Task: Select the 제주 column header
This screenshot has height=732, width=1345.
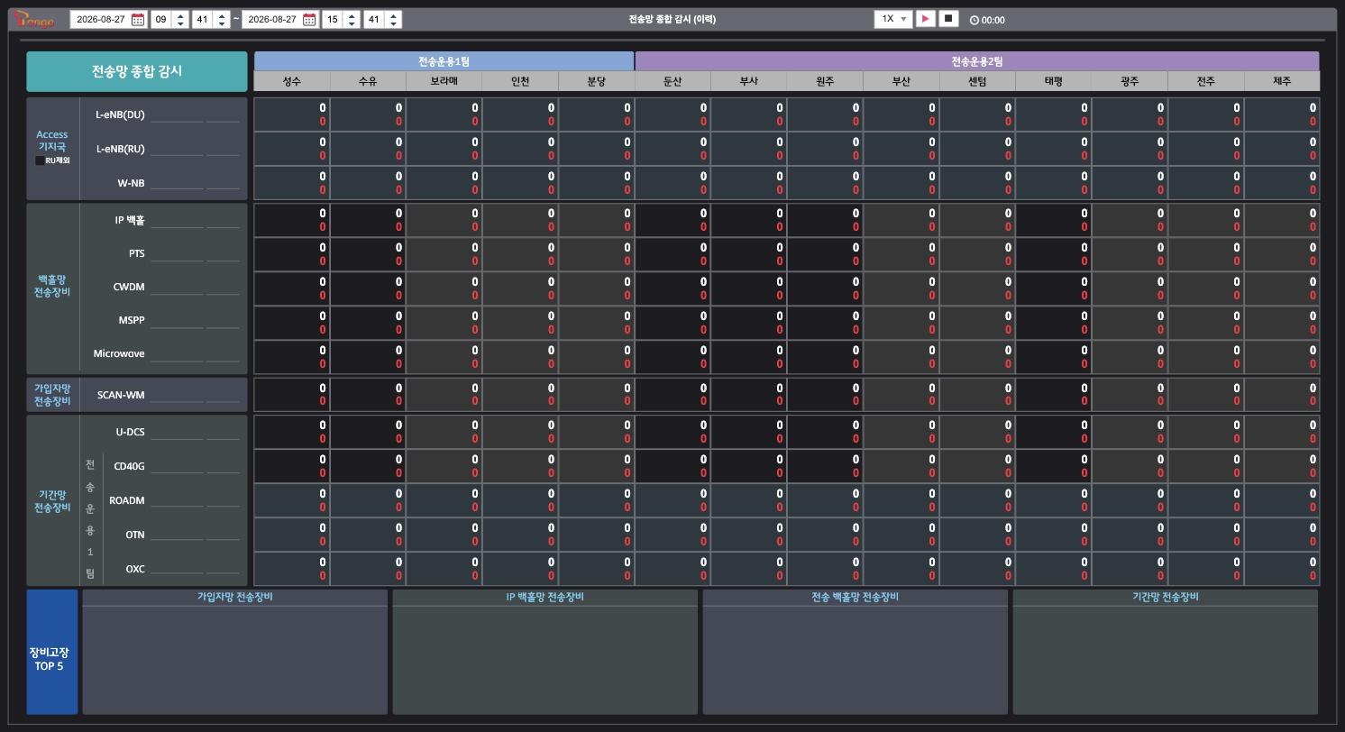Action: pyautogui.click(x=1281, y=81)
